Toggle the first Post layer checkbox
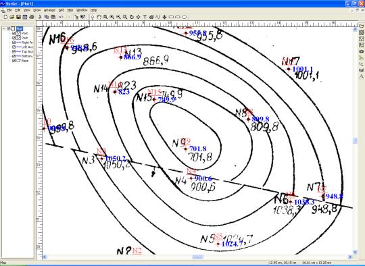 click(14, 34)
